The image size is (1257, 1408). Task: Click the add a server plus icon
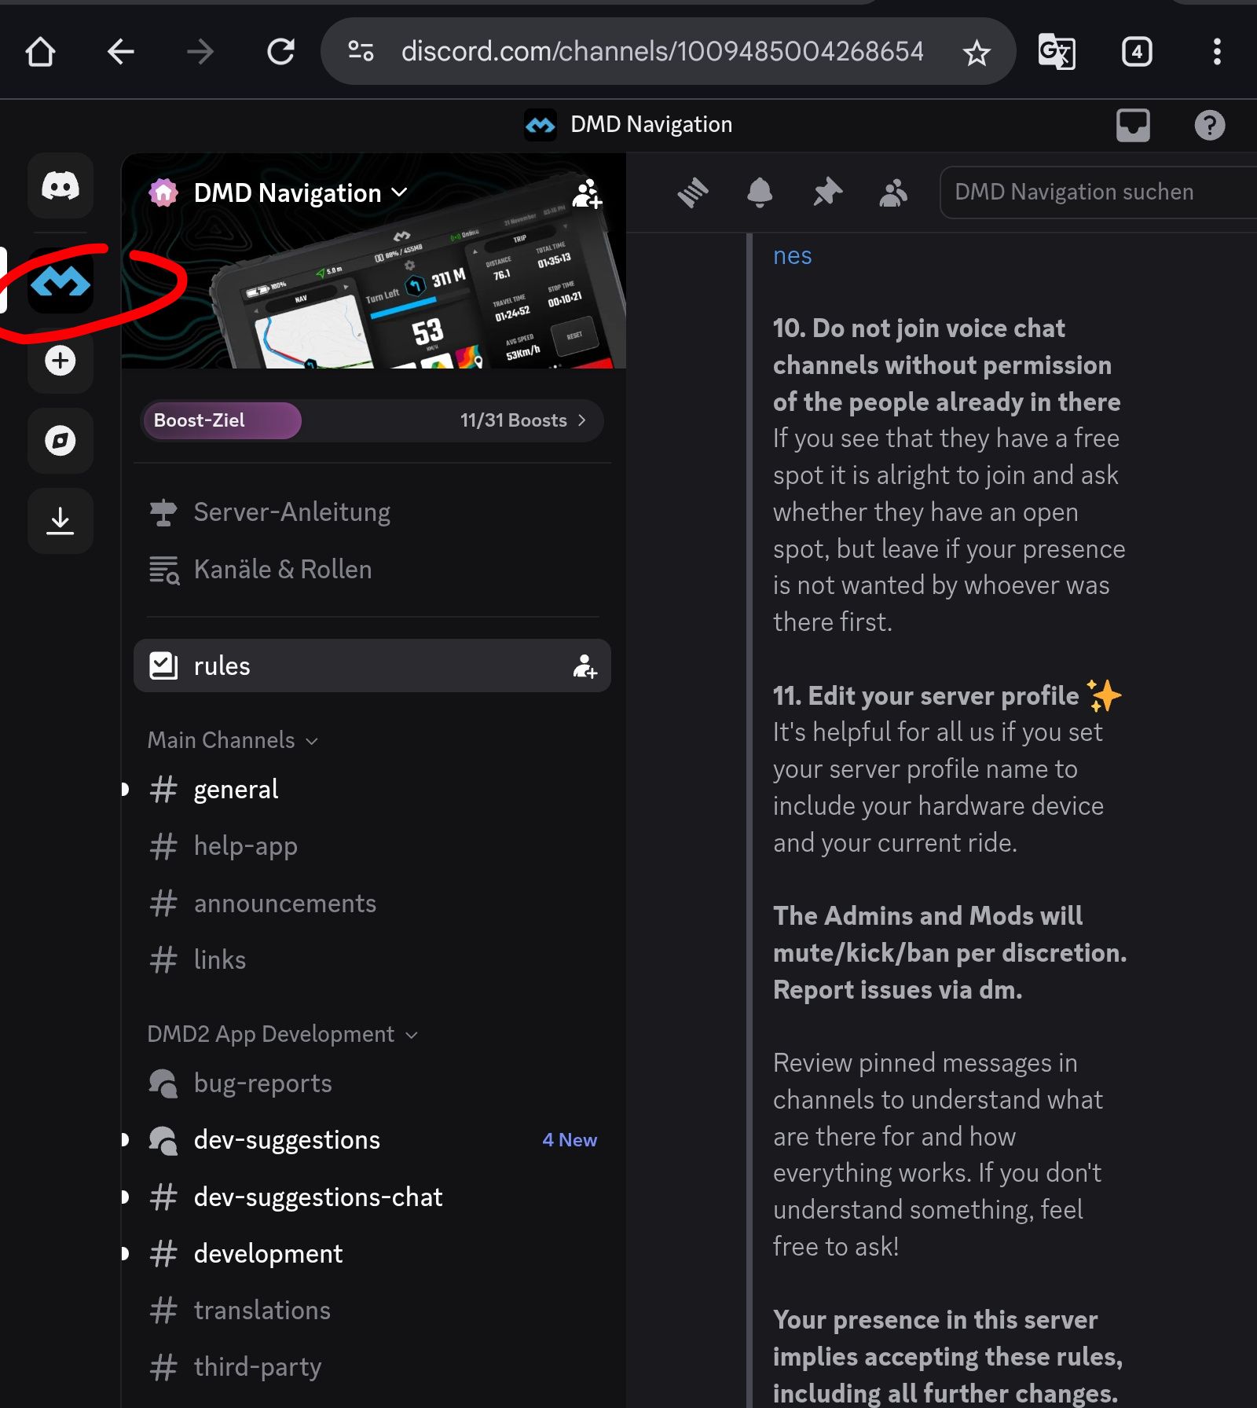(x=60, y=361)
